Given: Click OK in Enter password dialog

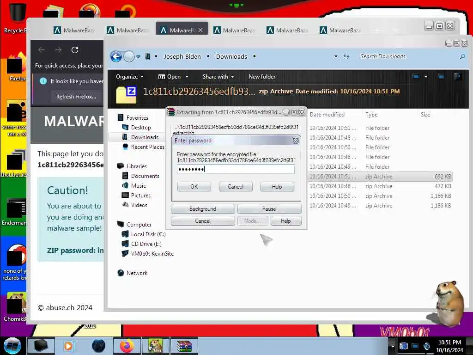Looking at the screenshot, I should [194, 187].
